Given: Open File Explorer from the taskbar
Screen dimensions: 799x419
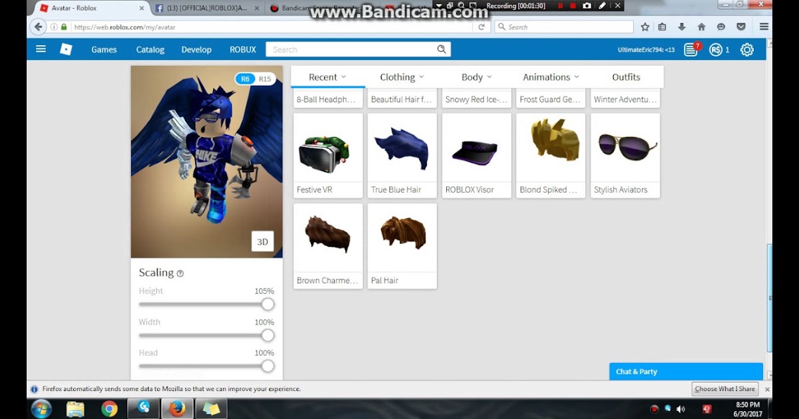Looking at the screenshot, I should [x=75, y=408].
